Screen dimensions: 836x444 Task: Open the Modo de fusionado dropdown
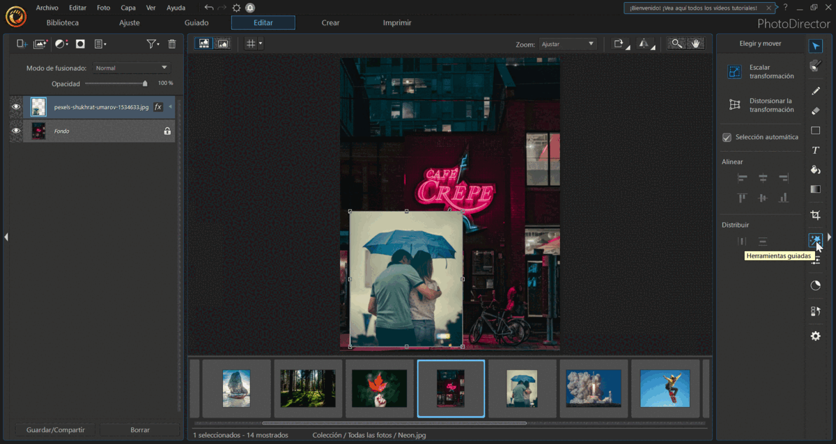pyautogui.click(x=132, y=68)
